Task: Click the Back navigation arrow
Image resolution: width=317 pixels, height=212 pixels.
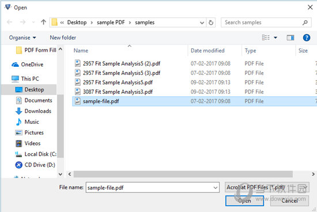Action: tap(9, 22)
